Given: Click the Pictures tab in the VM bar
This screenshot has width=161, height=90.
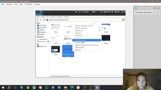Looking at the screenshot, I should pos(39,14).
